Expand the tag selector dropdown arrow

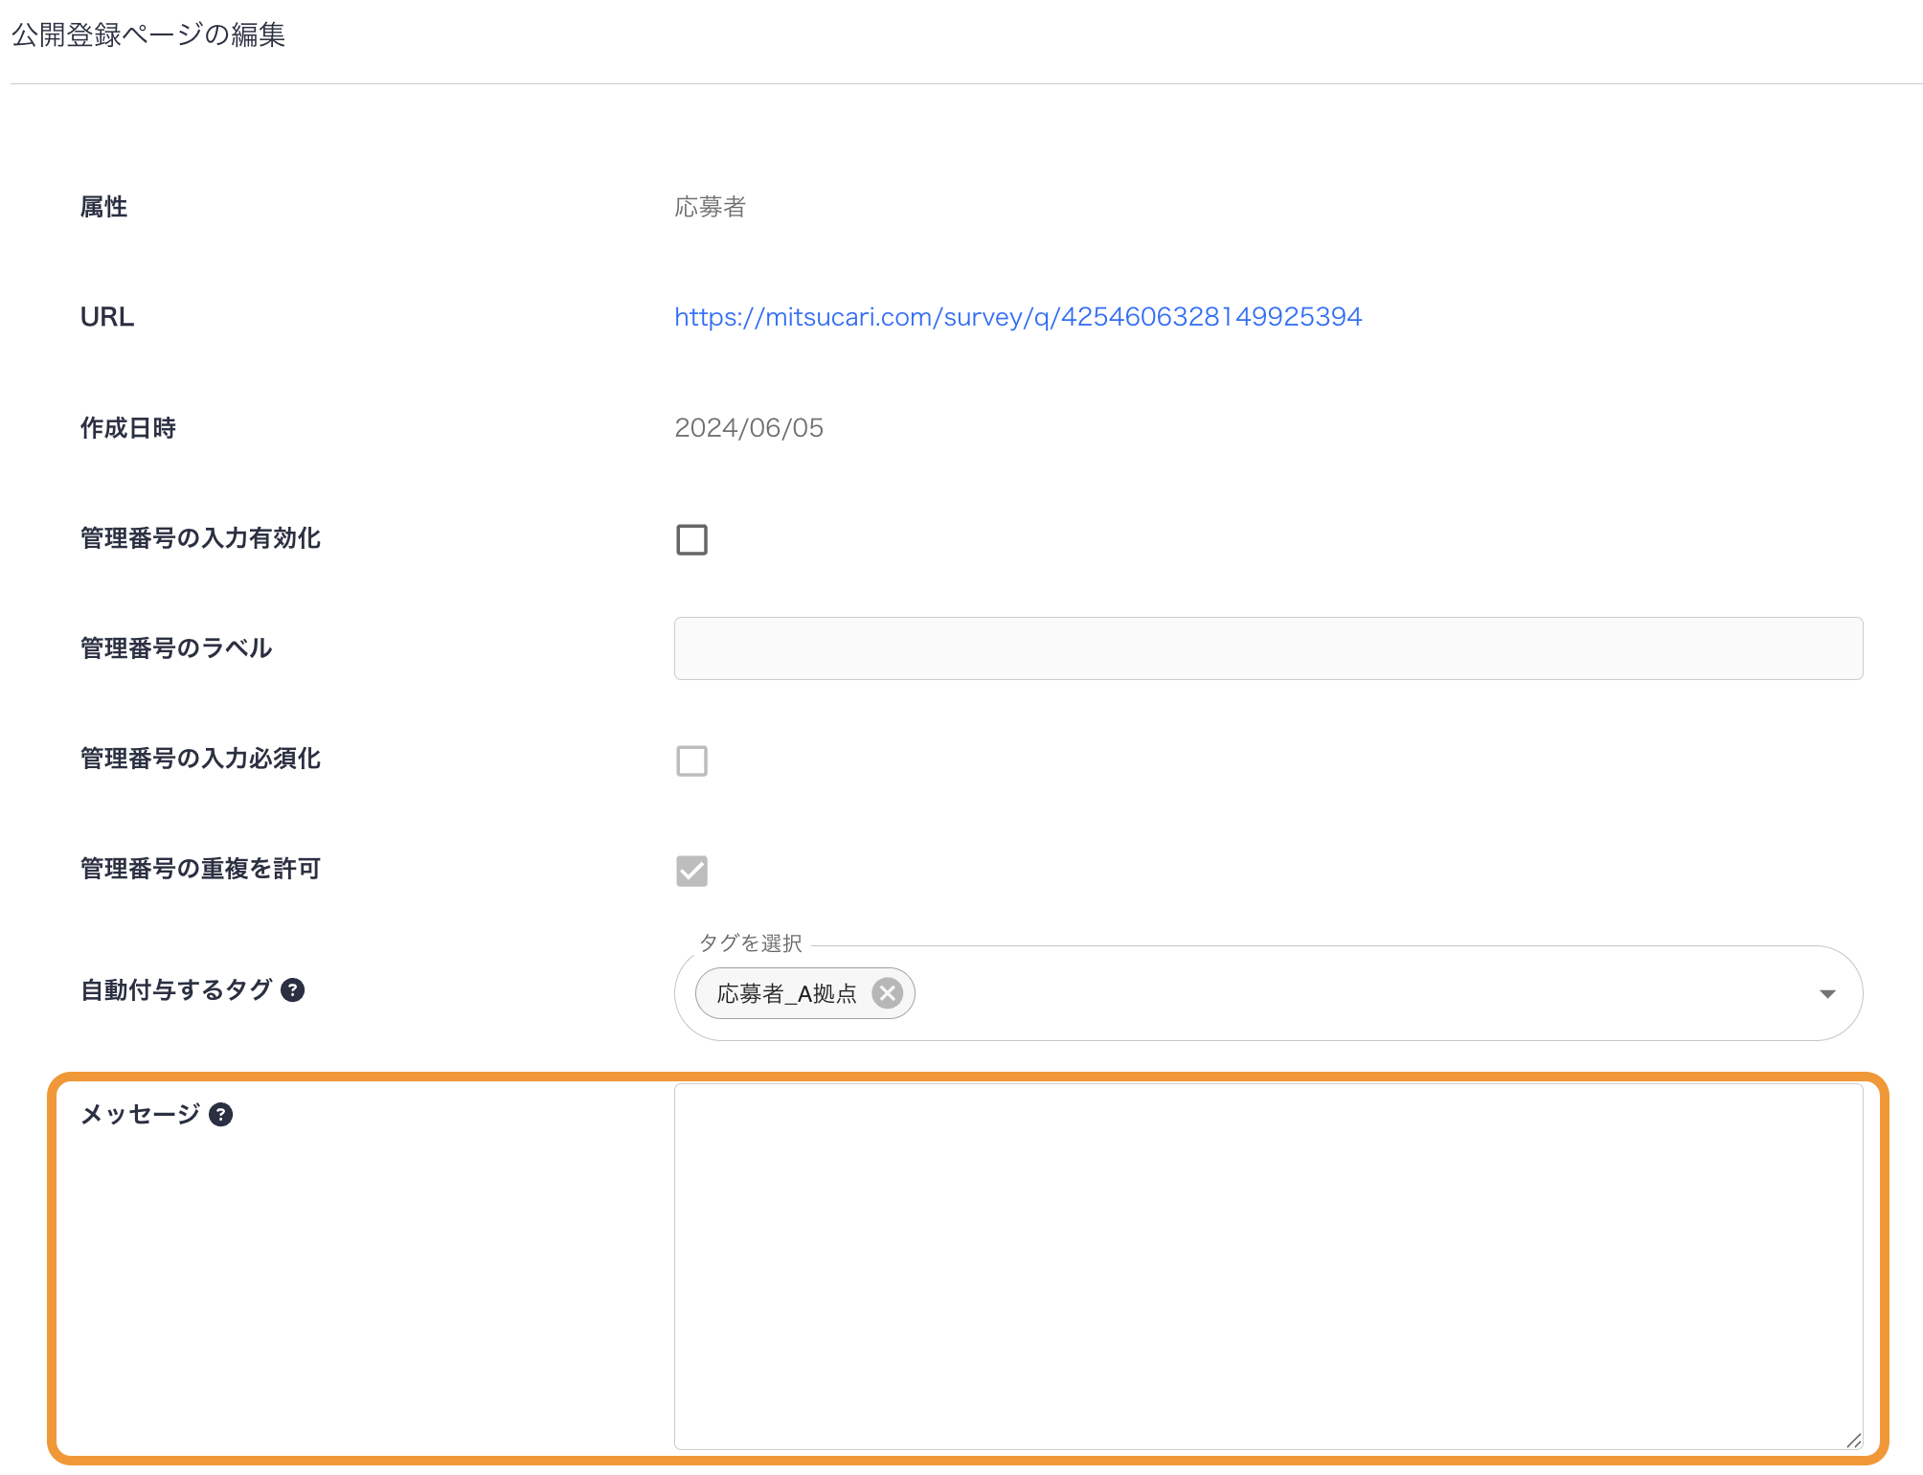click(x=1826, y=994)
